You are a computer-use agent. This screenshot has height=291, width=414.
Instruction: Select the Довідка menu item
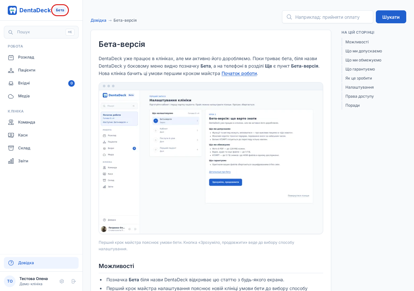(41, 263)
